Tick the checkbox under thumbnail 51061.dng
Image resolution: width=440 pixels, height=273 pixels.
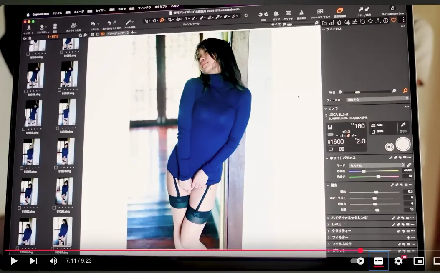pos(56,168)
